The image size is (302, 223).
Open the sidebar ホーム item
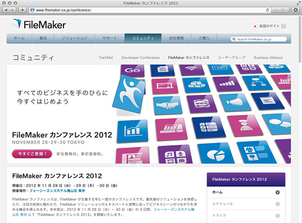(246, 192)
